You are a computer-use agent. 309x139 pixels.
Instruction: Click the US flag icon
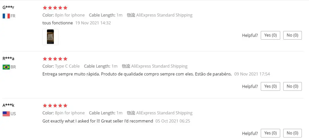tap(6, 114)
